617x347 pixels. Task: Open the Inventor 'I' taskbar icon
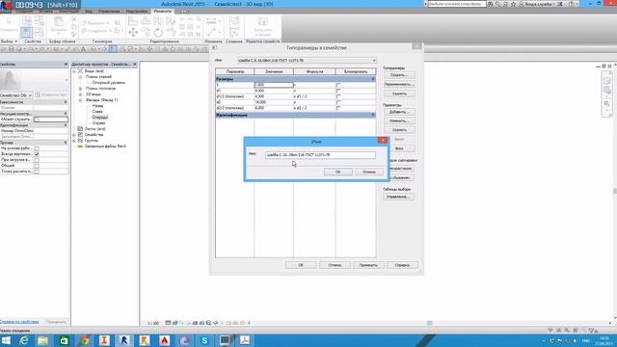(x=104, y=340)
